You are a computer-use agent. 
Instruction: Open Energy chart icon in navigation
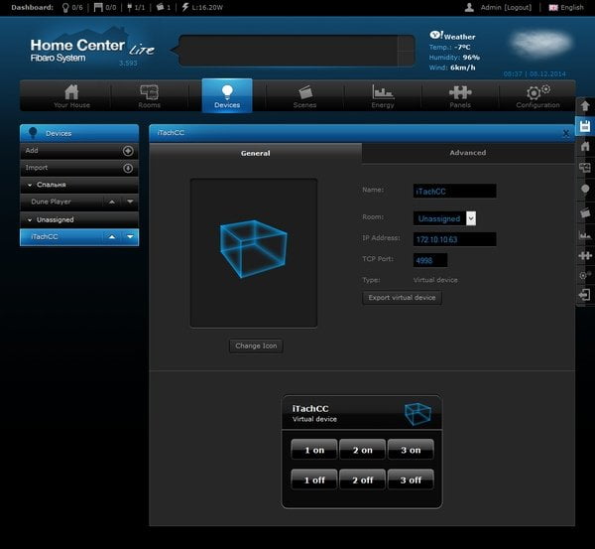pyautogui.click(x=383, y=92)
